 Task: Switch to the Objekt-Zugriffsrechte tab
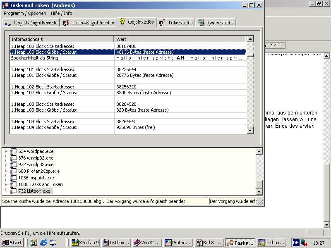tap(31, 23)
